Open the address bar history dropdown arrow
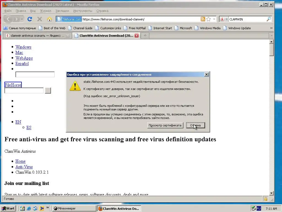This screenshot has height=212, width=282. point(214,19)
